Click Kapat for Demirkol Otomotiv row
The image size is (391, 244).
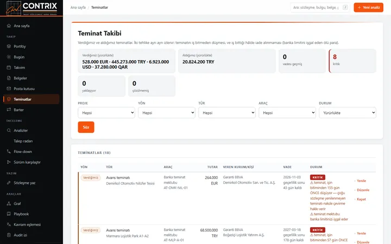(361, 199)
